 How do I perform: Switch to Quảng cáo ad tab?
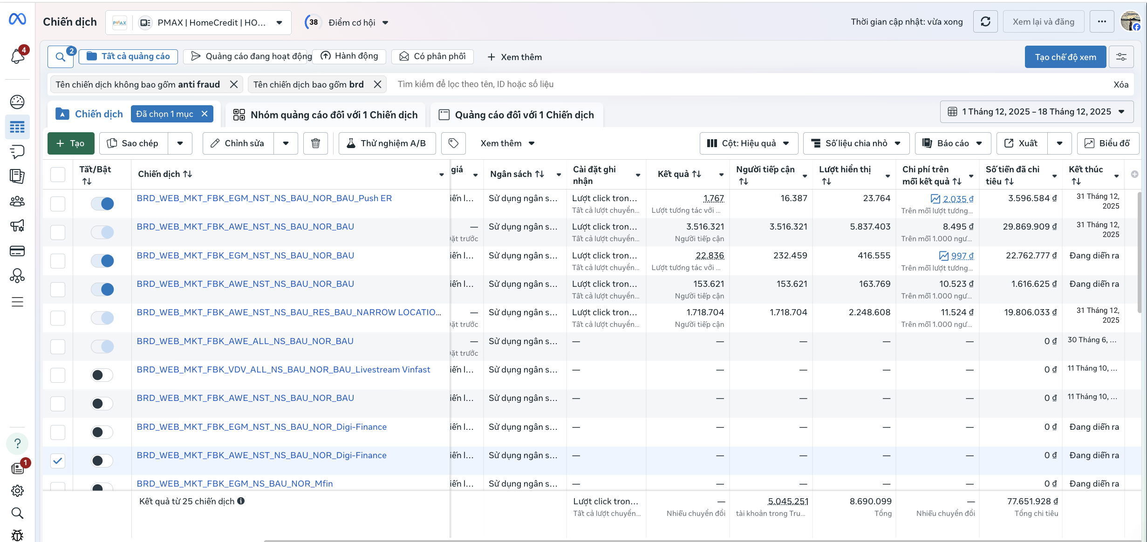click(x=517, y=115)
